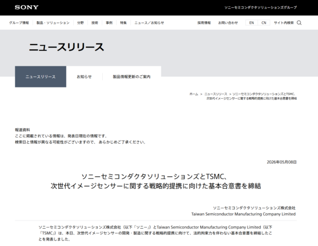Open the 製品・ソリューション menu
The height and width of the screenshot is (246, 318).
(53, 23)
